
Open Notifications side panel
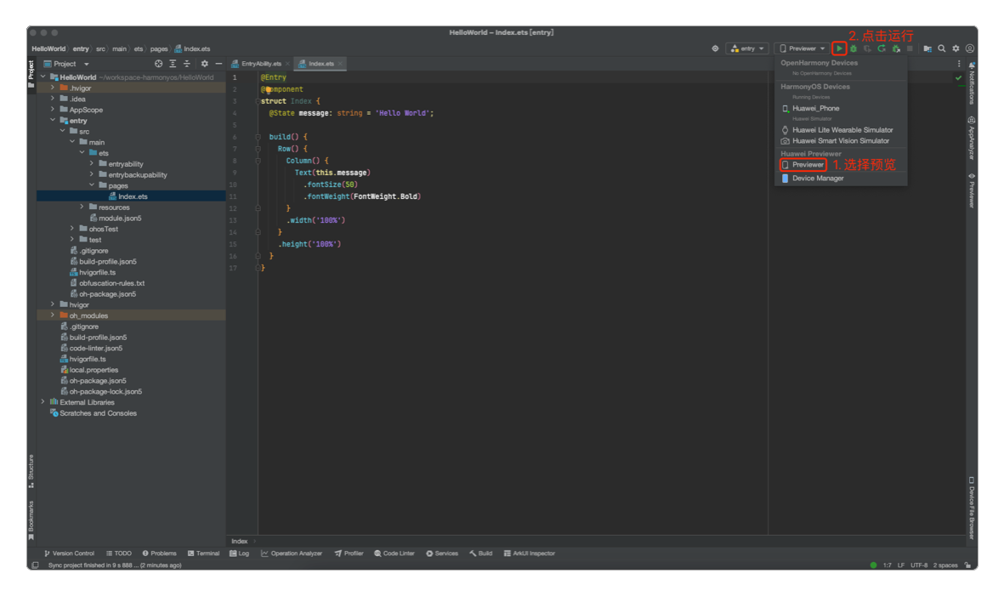point(972,84)
